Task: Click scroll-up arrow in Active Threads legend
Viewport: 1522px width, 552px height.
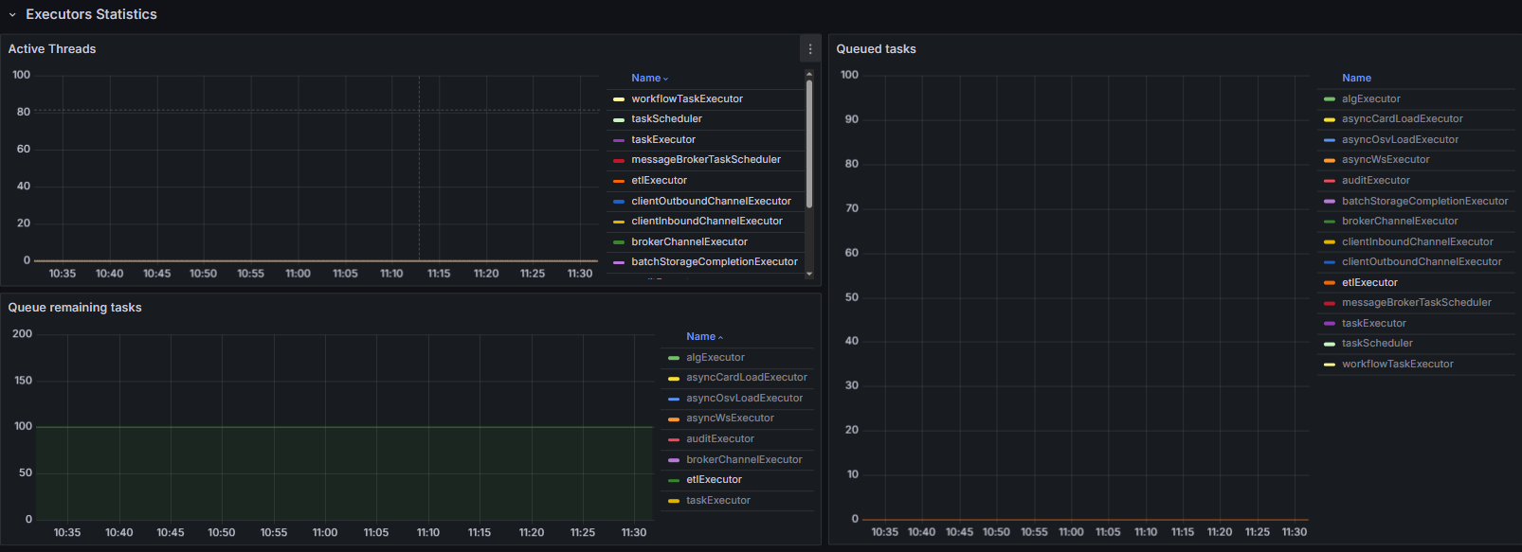Action: point(808,74)
